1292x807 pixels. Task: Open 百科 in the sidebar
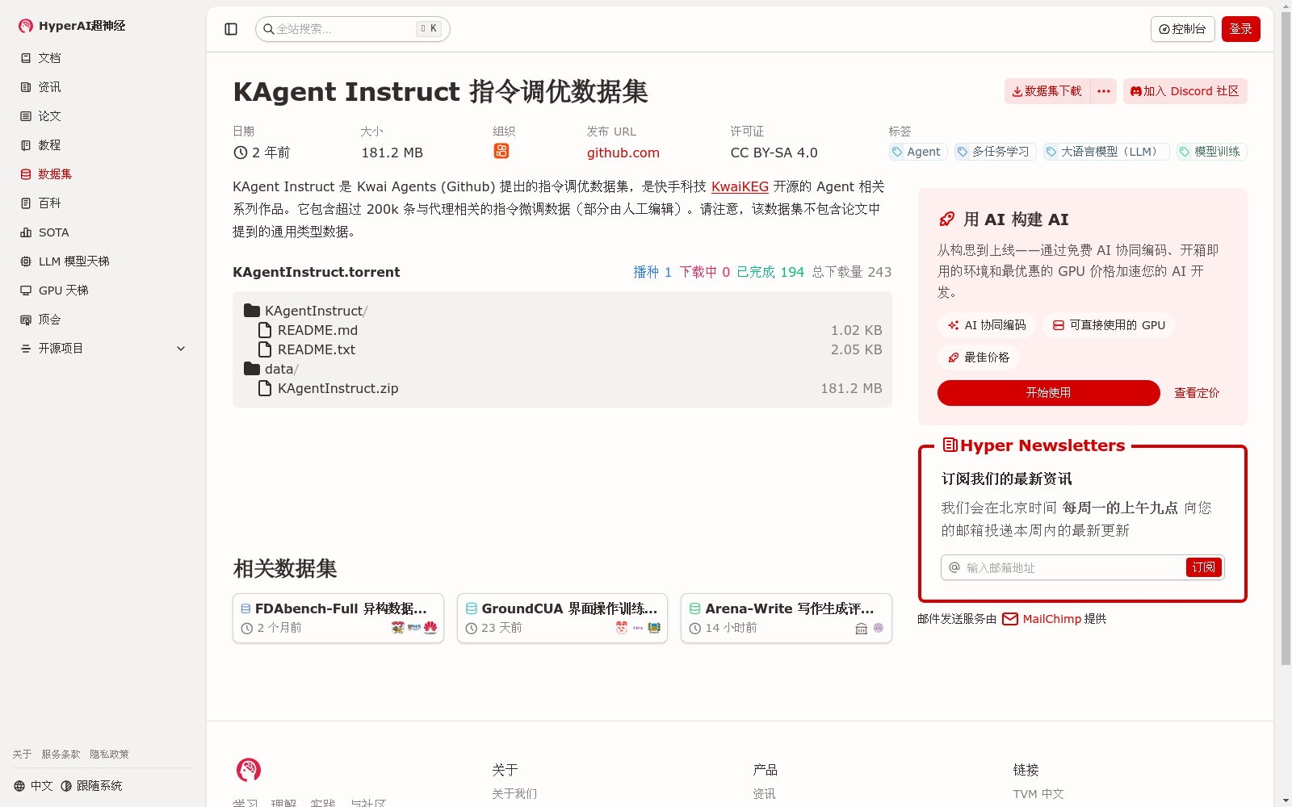click(49, 203)
